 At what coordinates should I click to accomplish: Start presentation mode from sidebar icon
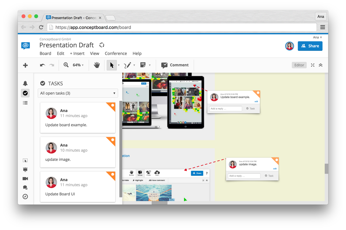point(25,169)
